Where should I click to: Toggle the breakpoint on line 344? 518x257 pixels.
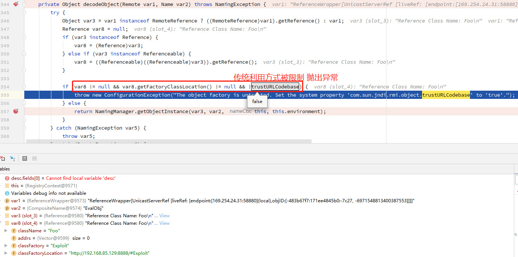point(15,4)
